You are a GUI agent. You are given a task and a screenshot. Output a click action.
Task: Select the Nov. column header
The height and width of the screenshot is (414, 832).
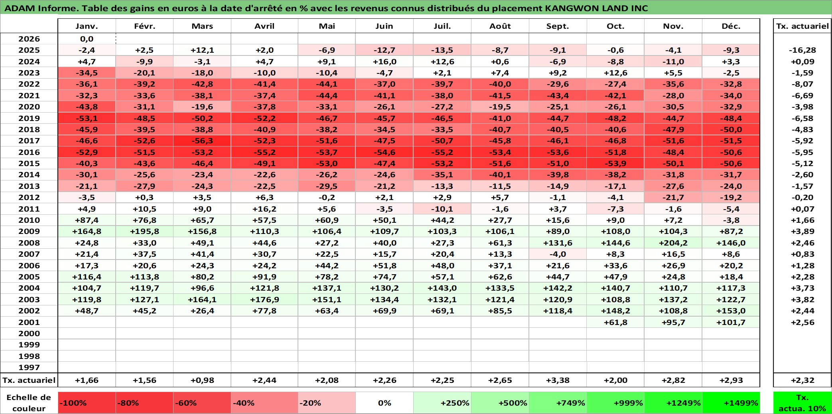pyautogui.click(x=673, y=26)
